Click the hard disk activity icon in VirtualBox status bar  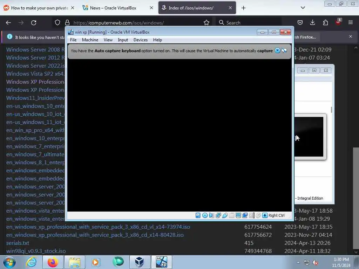tap(198, 215)
